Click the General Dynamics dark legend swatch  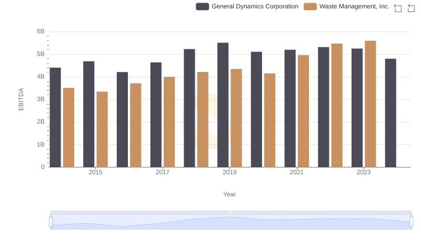click(203, 6)
